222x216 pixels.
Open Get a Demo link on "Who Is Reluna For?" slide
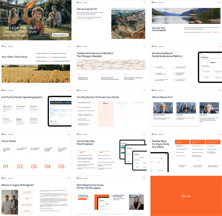pyautogui.click(x=161, y=90)
